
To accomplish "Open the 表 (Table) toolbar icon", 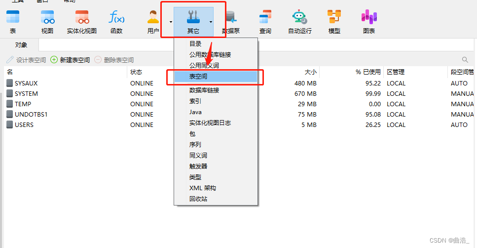I will 13,17.
